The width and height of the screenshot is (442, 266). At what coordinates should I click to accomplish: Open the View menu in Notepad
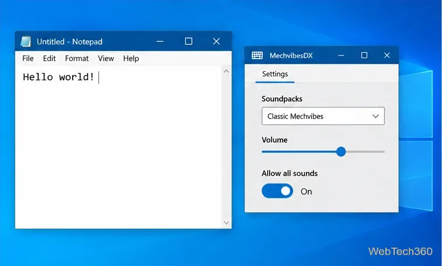pos(106,58)
